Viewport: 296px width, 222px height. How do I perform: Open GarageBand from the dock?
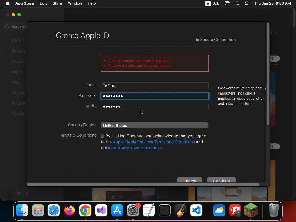pyautogui.click(x=180, y=210)
